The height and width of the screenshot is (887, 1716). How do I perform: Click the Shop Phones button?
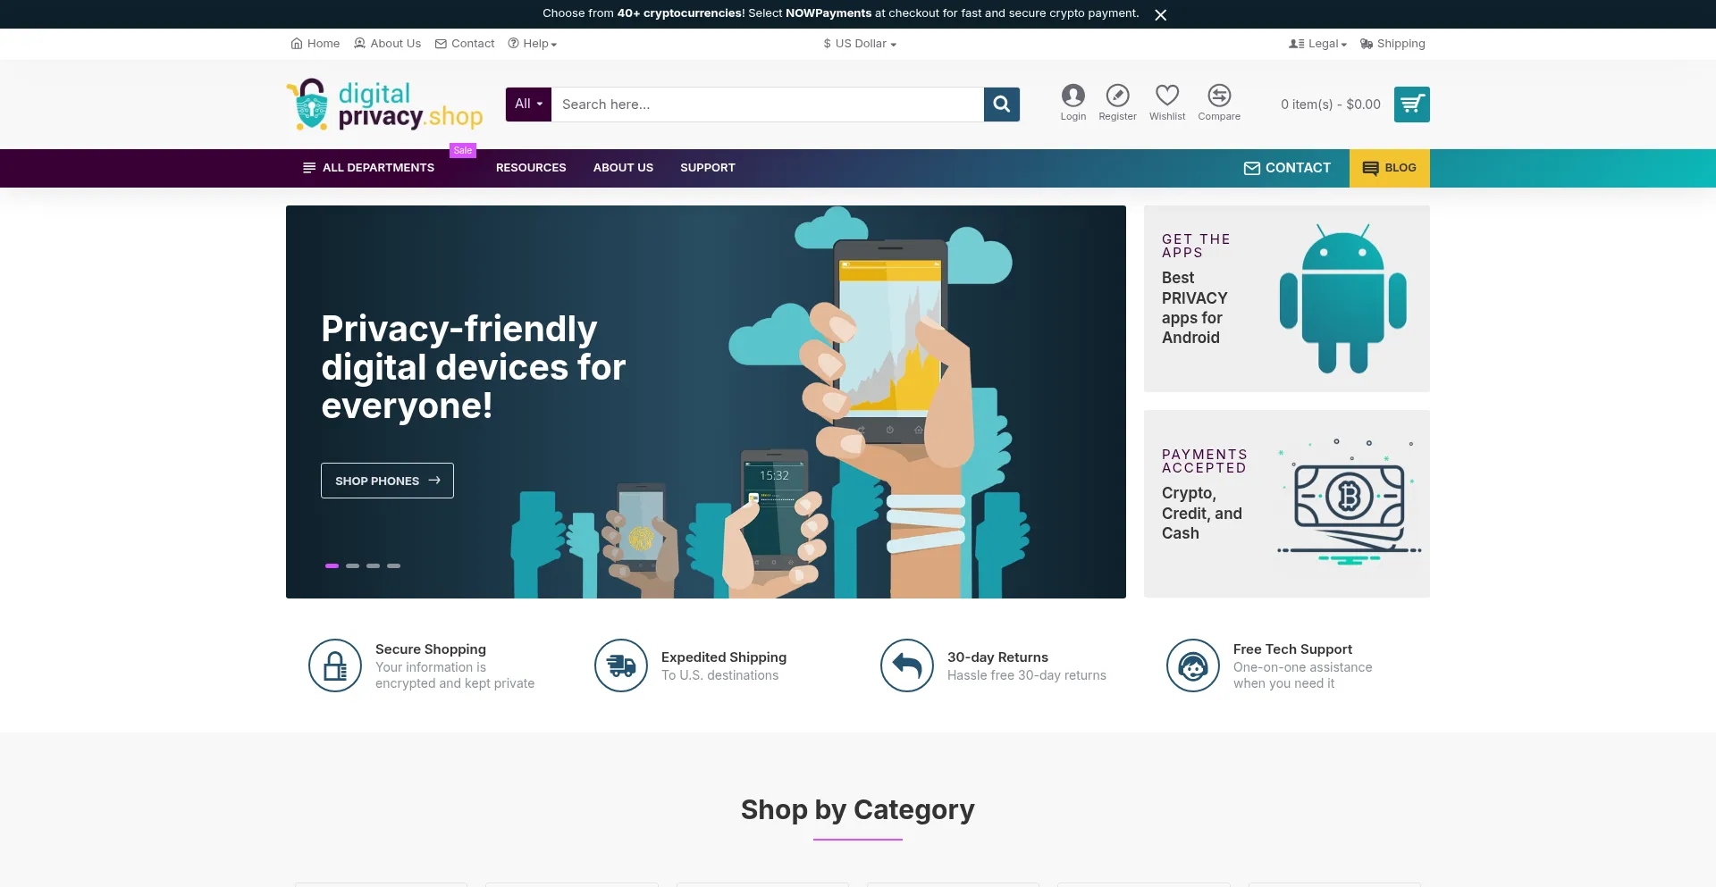coord(387,481)
